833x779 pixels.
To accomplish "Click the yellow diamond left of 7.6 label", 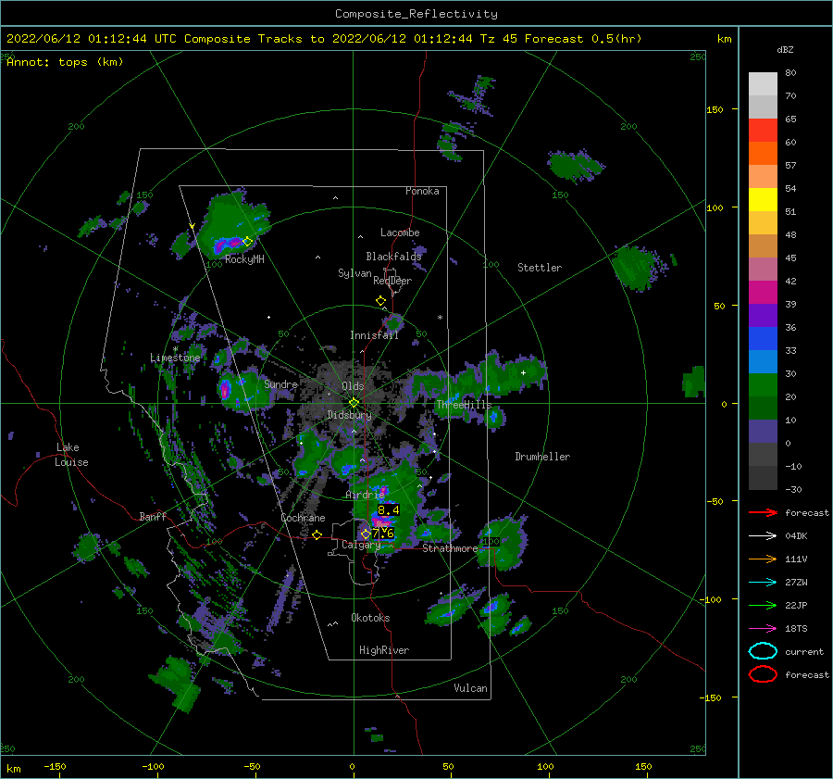I will pos(366,534).
